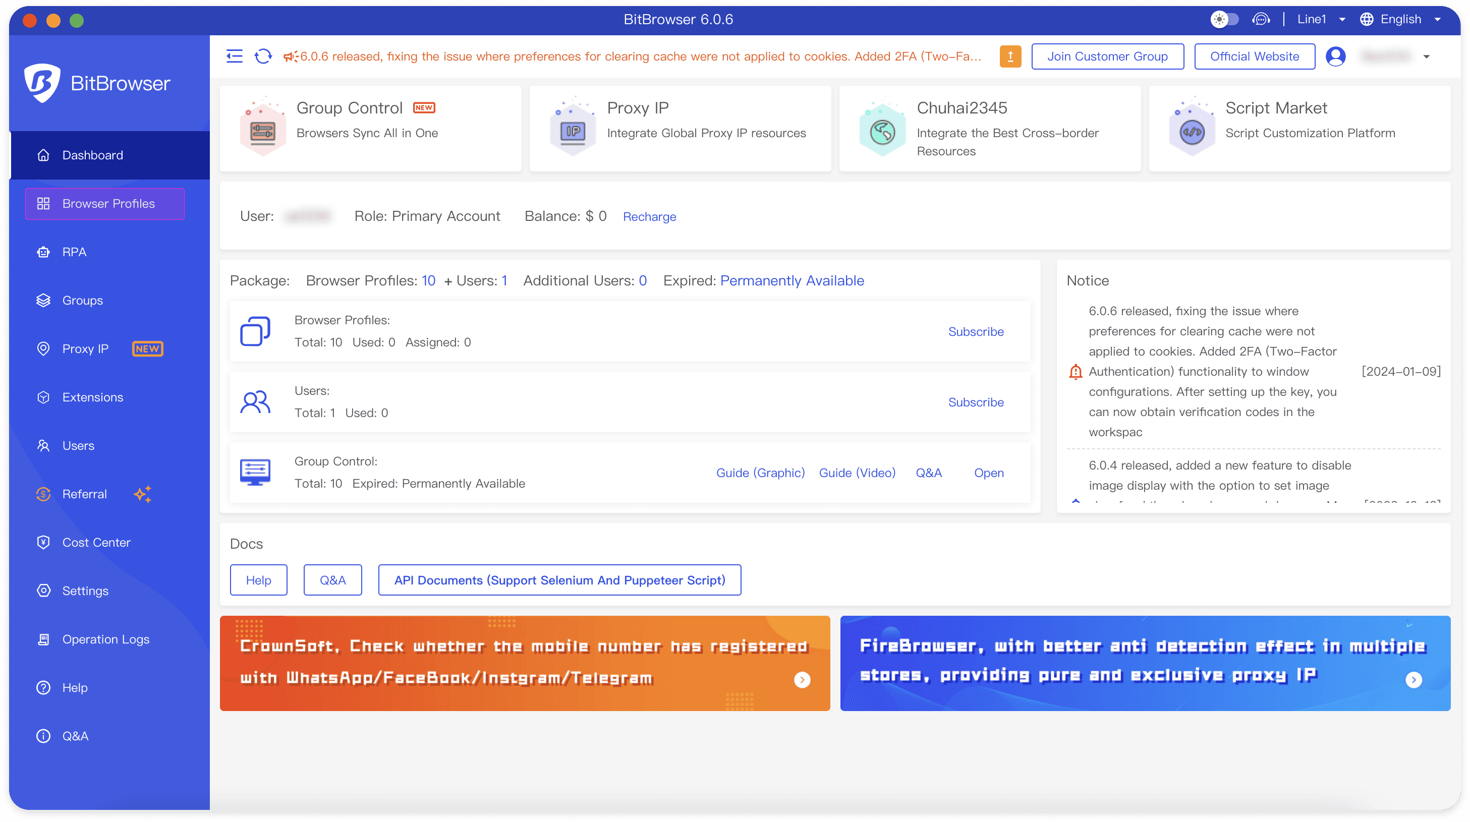Viewport: 1470px width, 822px height.
Task: Open the English language dropdown
Action: (x=1400, y=19)
